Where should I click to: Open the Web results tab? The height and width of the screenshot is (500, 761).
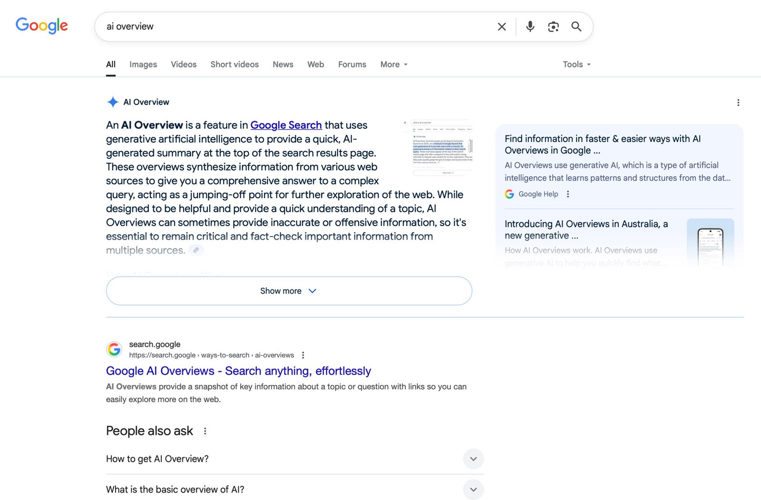click(x=316, y=65)
